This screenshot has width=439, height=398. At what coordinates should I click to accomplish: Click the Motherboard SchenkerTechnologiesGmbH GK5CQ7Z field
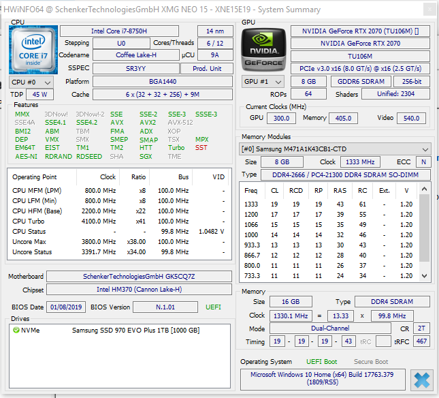coord(139,277)
